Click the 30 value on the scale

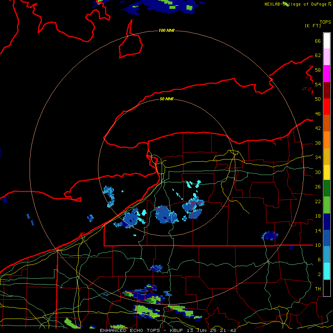click(x=318, y=172)
